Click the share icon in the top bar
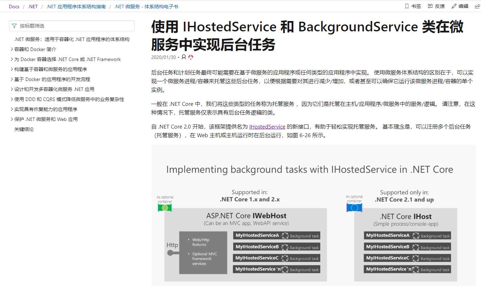The image size is (481, 286). coord(478,6)
